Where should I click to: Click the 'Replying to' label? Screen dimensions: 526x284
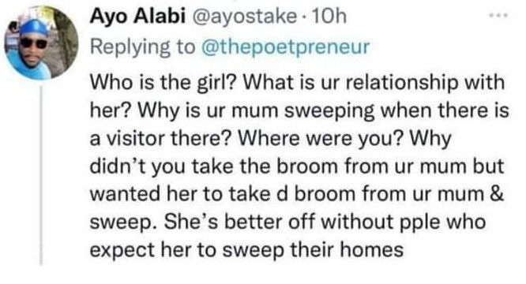tap(143, 47)
